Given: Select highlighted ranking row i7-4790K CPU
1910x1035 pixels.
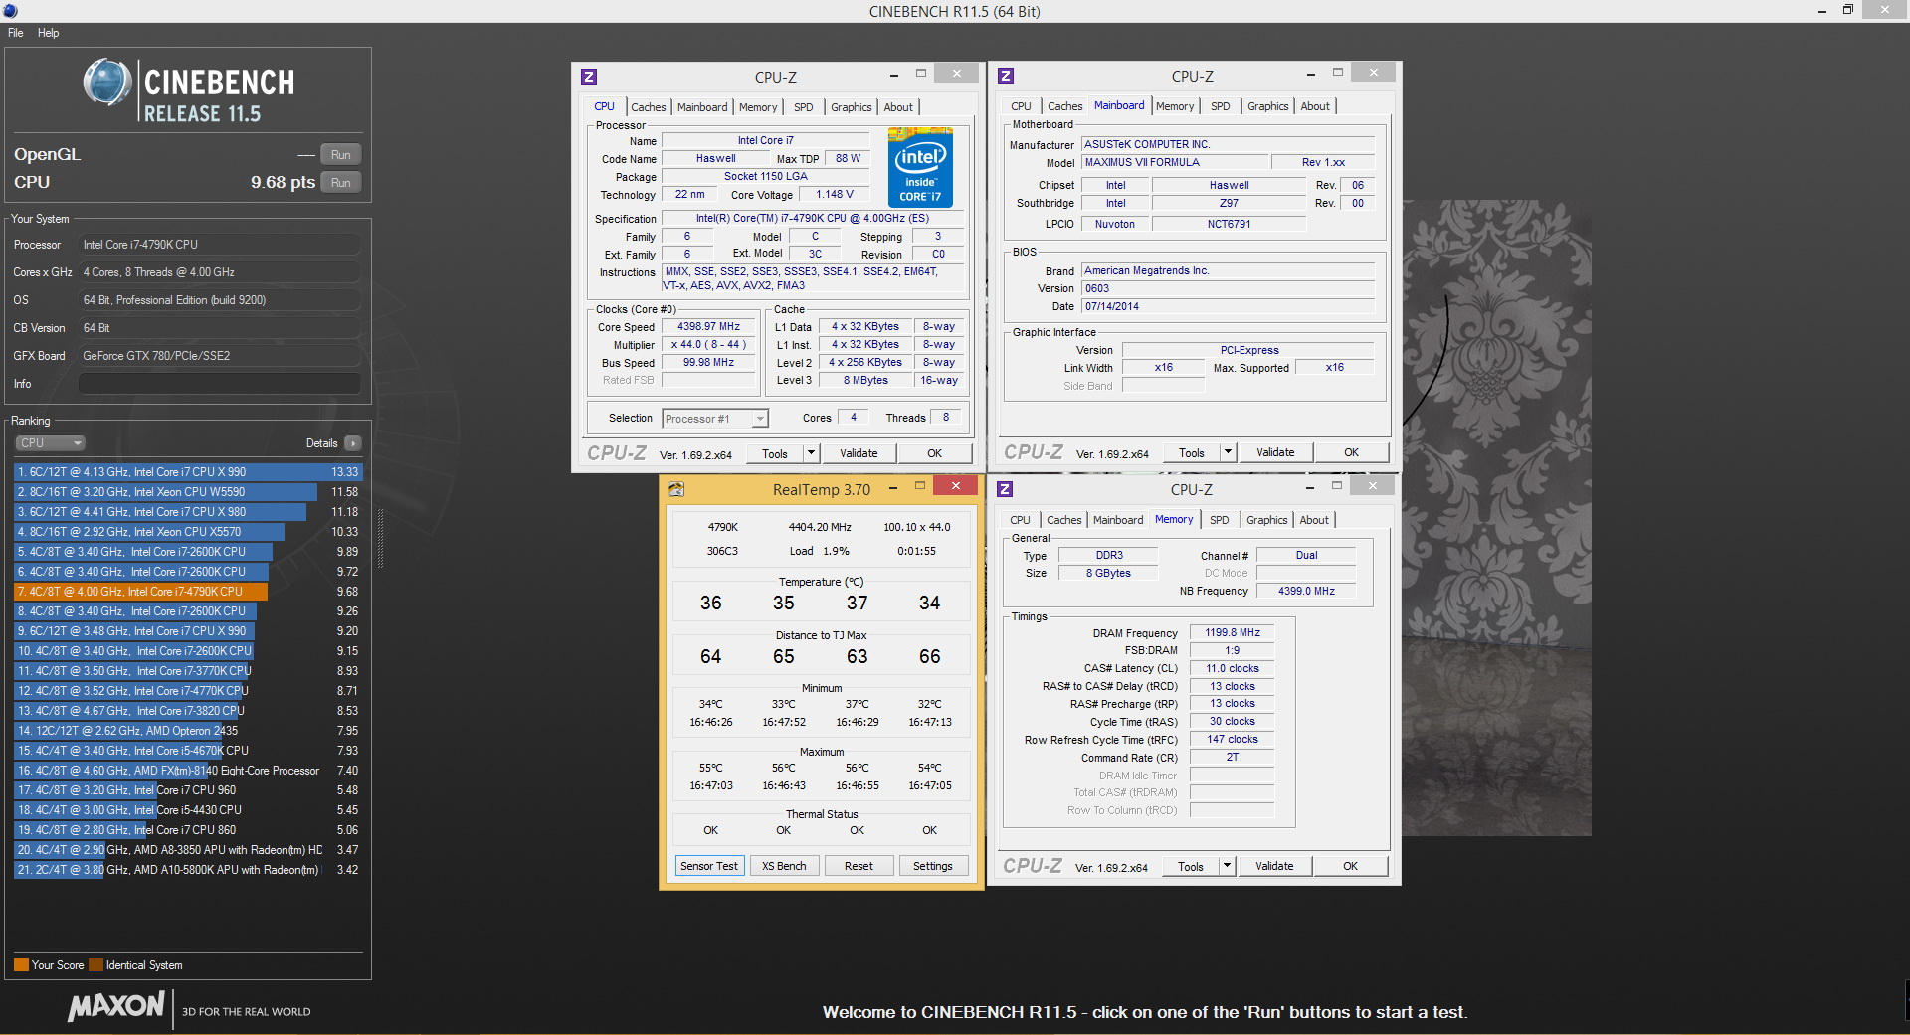Looking at the screenshot, I should (188, 592).
